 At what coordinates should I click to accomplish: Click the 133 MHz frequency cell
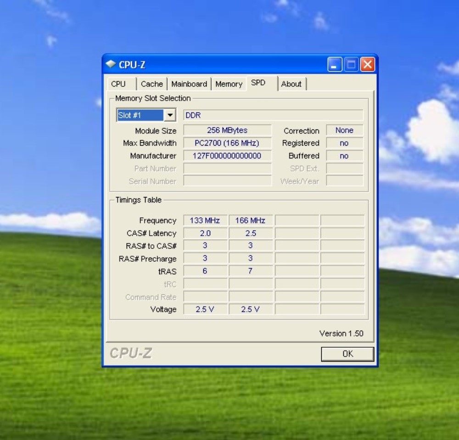(205, 220)
